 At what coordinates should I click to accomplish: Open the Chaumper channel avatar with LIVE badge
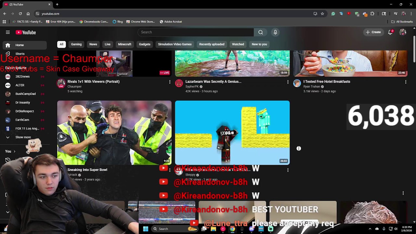pyautogui.click(x=61, y=83)
